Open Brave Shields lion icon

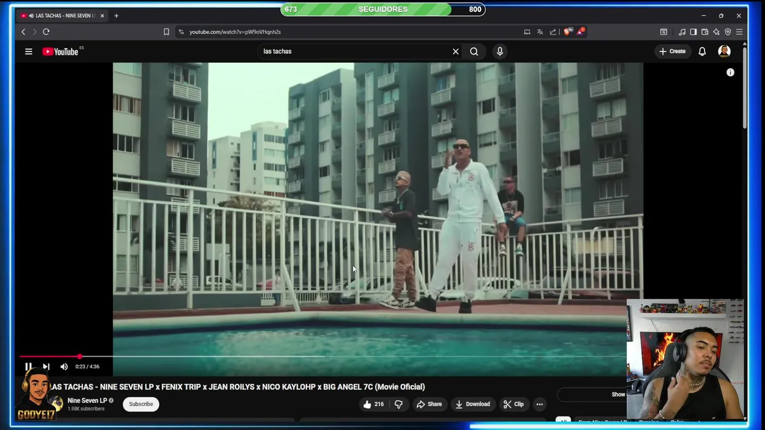[x=567, y=32]
